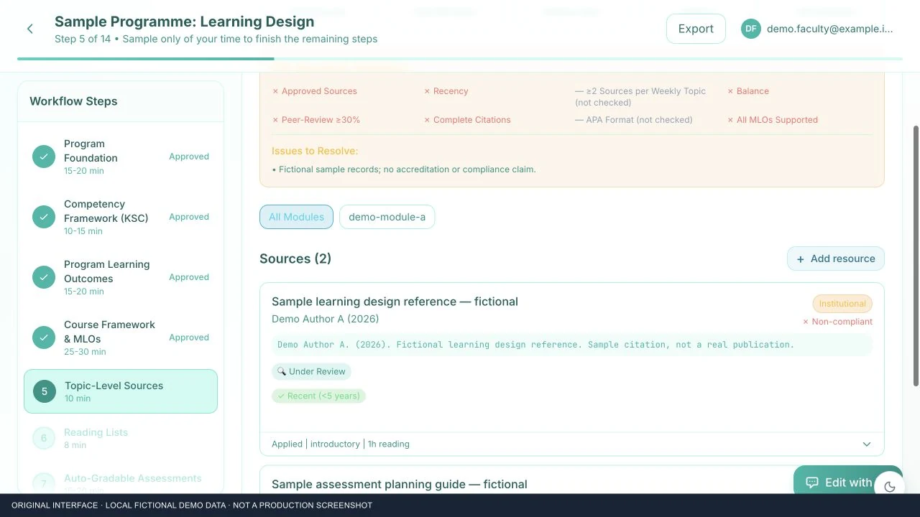This screenshot has height=517, width=920.
Task: Click the Sample learning design reference title
Action: click(395, 302)
